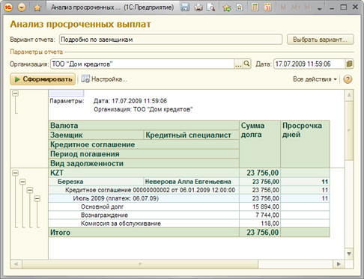Click the M+ memory add button

[x=296, y=7]
